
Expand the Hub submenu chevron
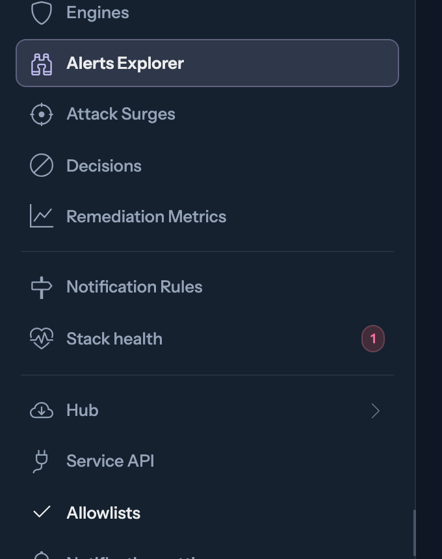coord(375,411)
